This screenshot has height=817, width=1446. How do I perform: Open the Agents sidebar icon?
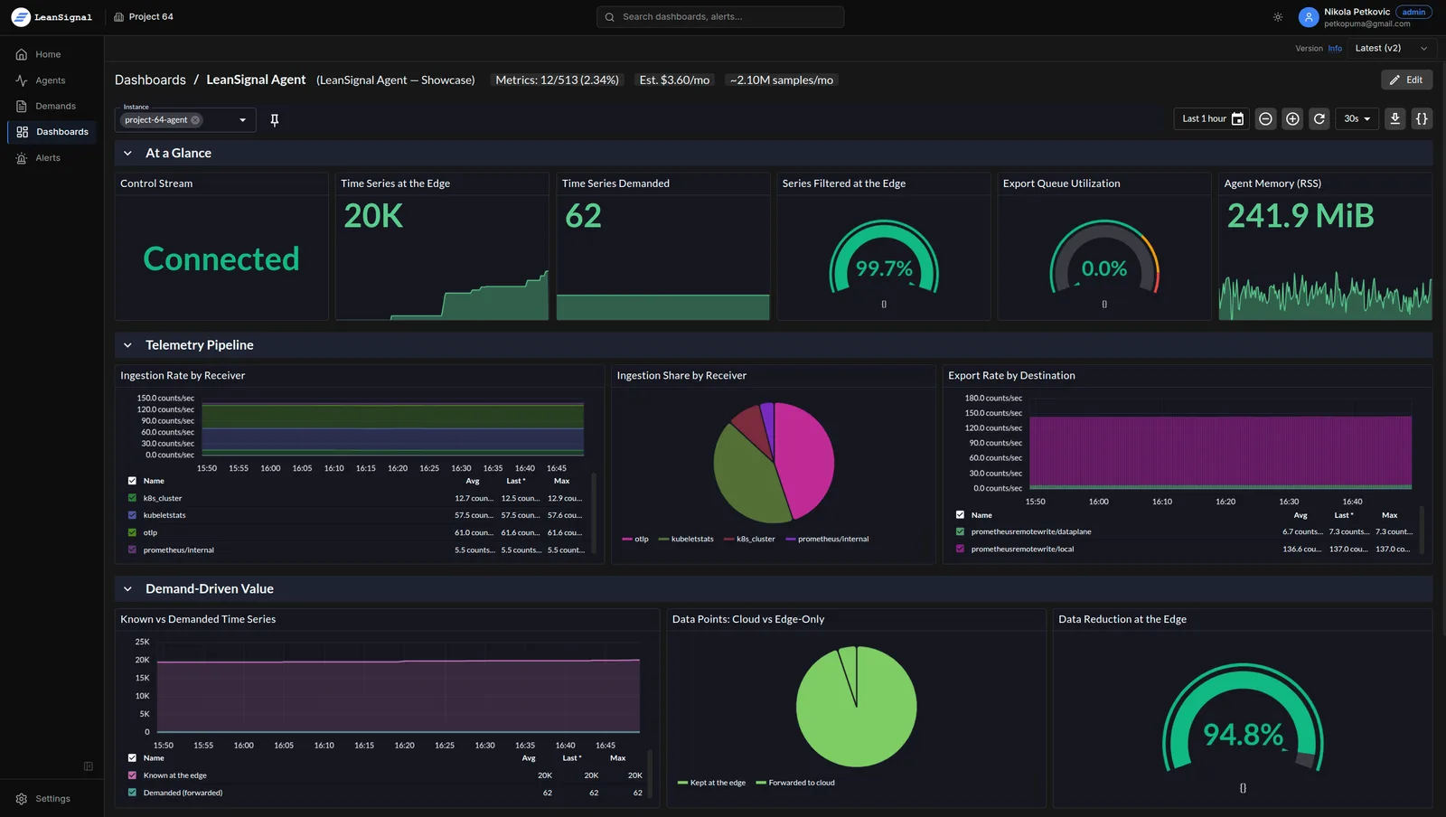tap(22, 80)
